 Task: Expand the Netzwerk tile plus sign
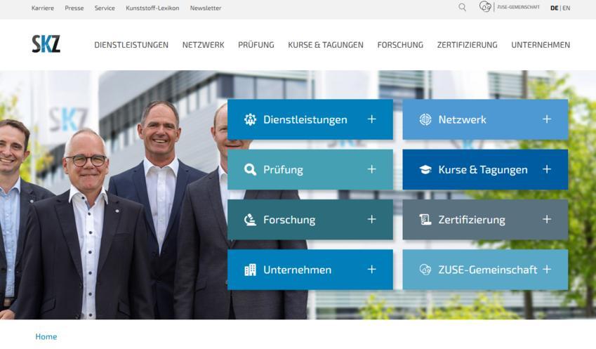547,119
